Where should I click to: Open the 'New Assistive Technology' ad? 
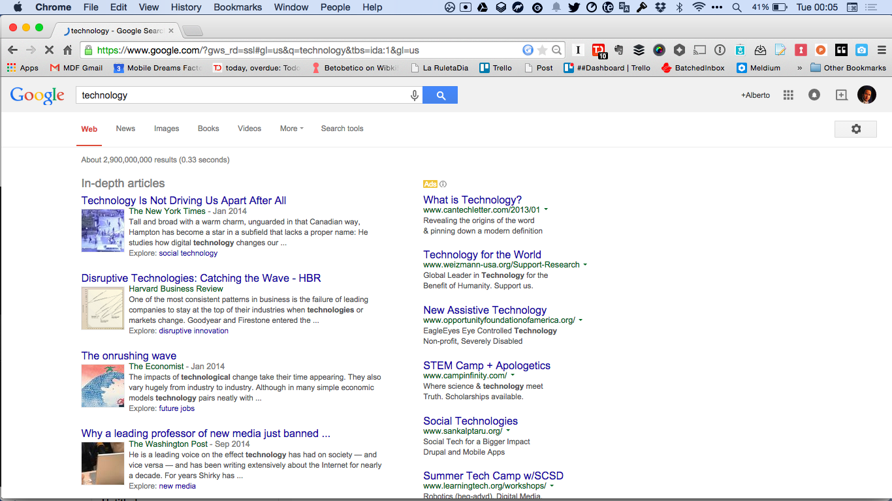(485, 310)
